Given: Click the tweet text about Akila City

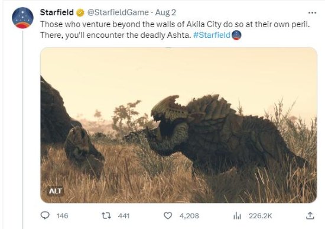Looking at the screenshot, I should (175, 30).
